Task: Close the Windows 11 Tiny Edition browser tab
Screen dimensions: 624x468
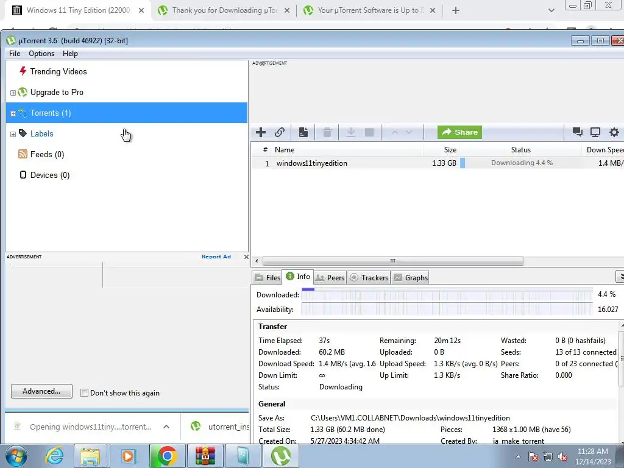Action: click(x=141, y=11)
